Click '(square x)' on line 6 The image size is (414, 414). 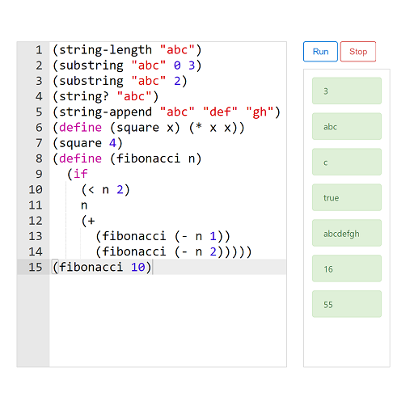coord(145,128)
